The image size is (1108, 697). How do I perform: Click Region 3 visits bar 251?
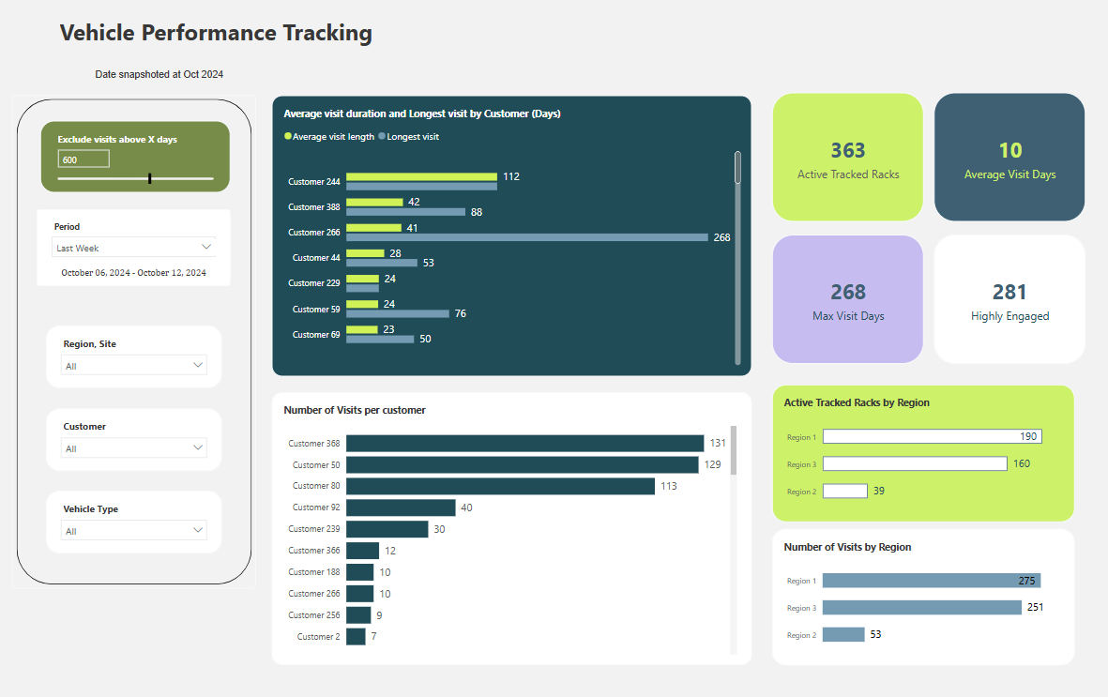pyautogui.click(x=922, y=607)
